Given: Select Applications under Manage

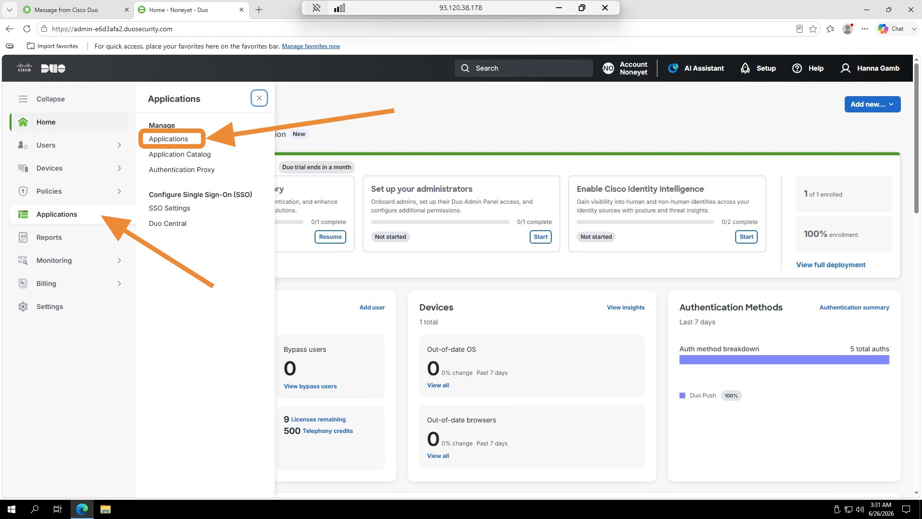Looking at the screenshot, I should [168, 139].
